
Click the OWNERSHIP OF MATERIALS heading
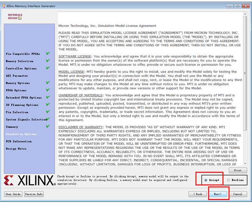point(80,95)
